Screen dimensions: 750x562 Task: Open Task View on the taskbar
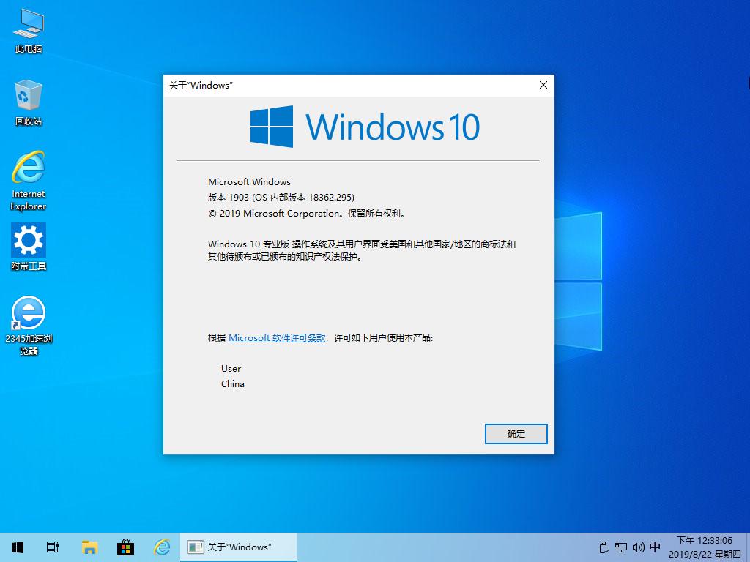[x=53, y=547]
